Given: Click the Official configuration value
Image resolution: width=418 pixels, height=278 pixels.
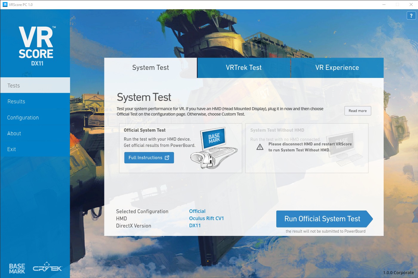Looking at the screenshot, I should point(197,211).
